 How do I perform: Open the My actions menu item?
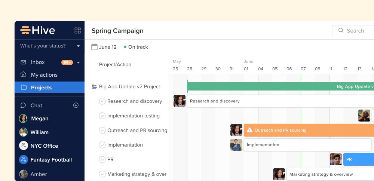(x=44, y=75)
